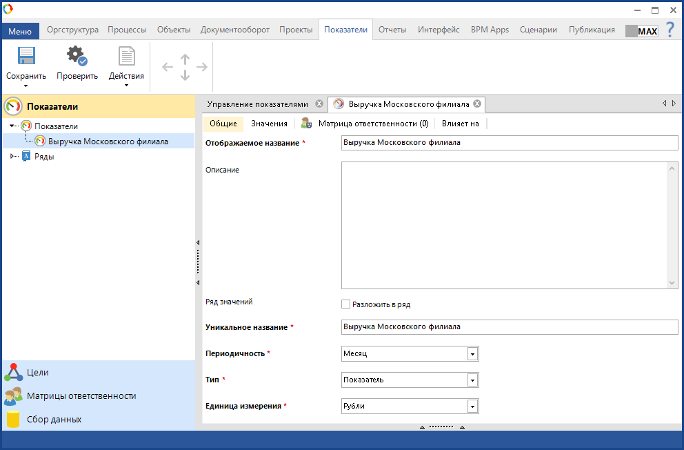Open Сбор данных sidebar section
This screenshot has height=450, width=684.
coord(54,419)
